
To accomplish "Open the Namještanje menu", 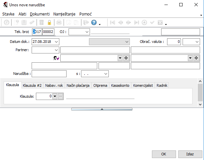I will click(x=64, y=14).
